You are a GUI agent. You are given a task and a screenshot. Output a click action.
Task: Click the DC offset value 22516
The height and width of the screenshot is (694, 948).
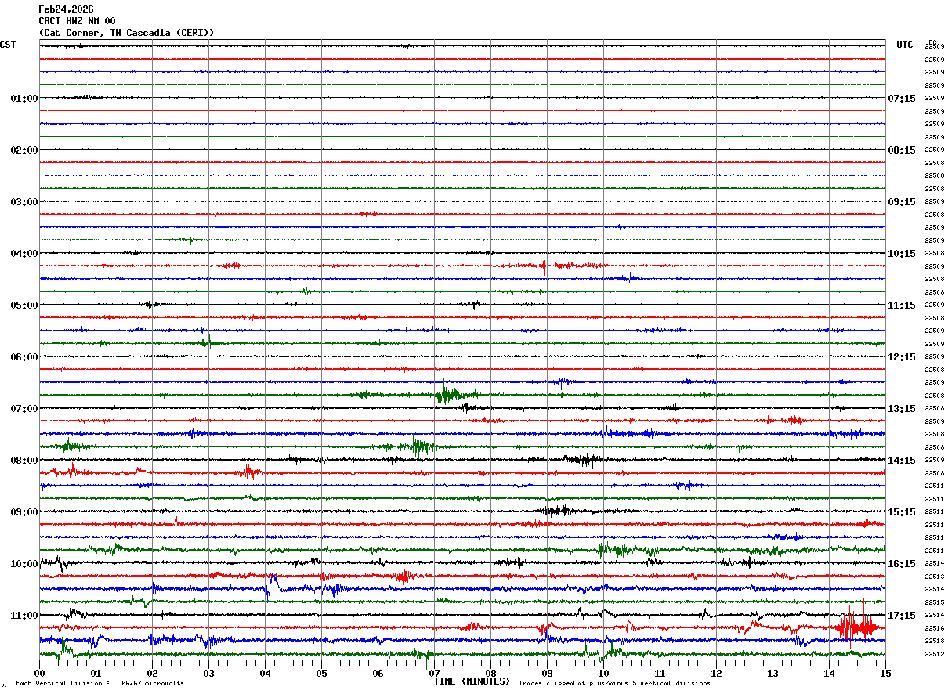(x=935, y=628)
